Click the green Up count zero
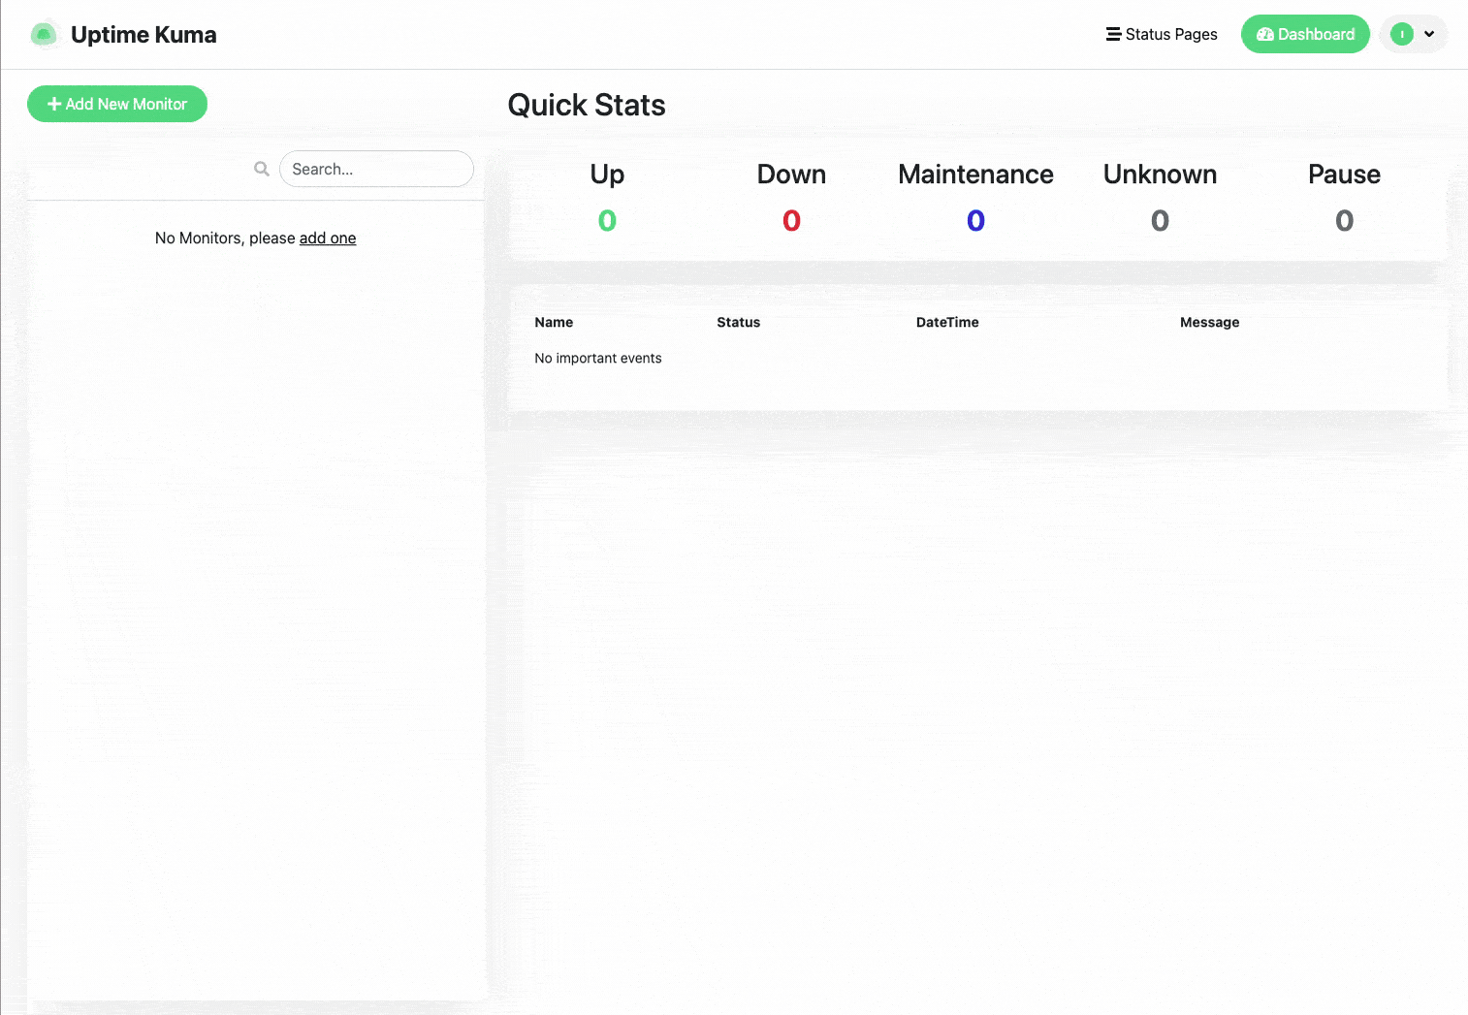Viewport: 1468px width, 1015px height. [x=607, y=221]
